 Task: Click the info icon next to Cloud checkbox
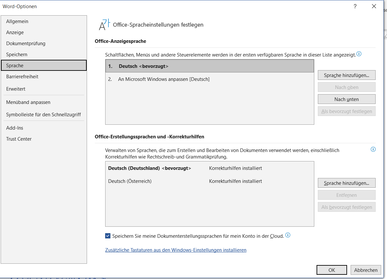click(x=288, y=235)
